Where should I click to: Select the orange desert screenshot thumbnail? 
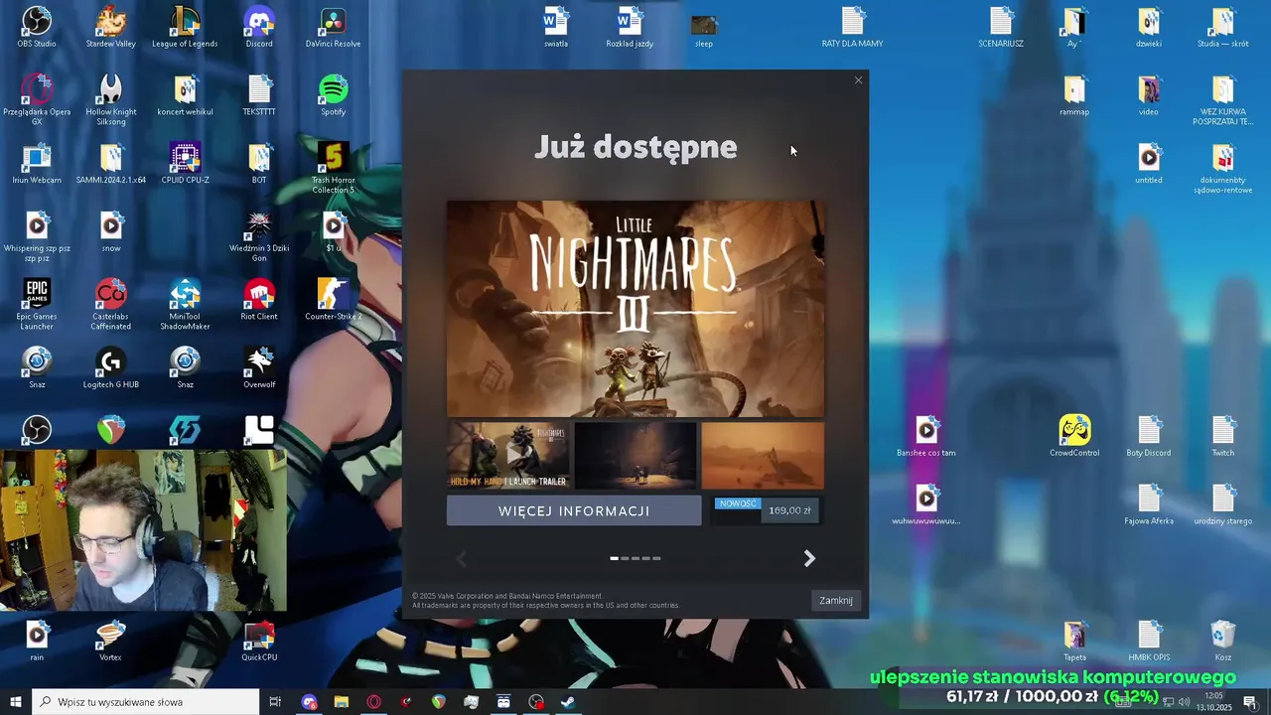tap(763, 456)
